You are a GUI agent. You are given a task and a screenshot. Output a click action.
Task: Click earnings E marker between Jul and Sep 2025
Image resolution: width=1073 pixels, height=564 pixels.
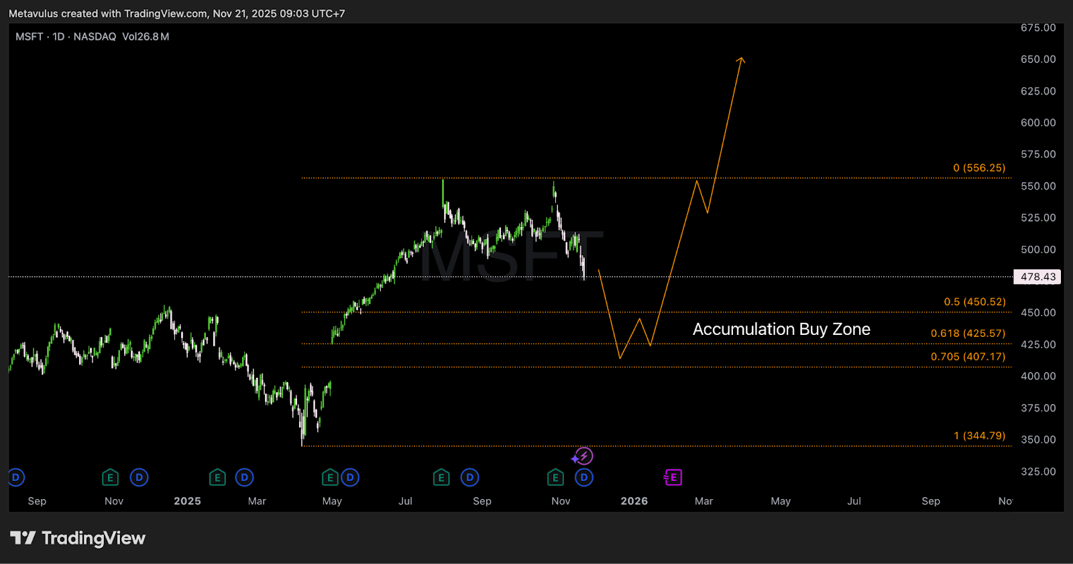441,478
